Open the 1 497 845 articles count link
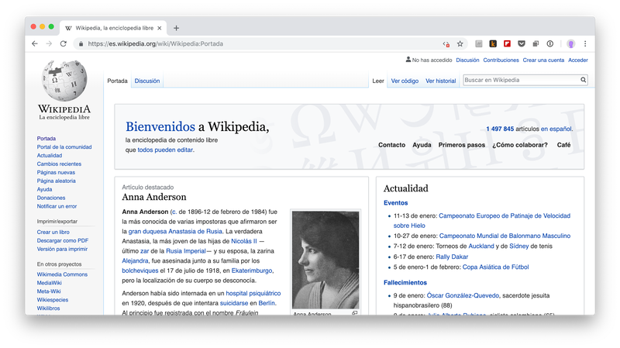The width and height of the screenshot is (620, 348). click(500, 129)
